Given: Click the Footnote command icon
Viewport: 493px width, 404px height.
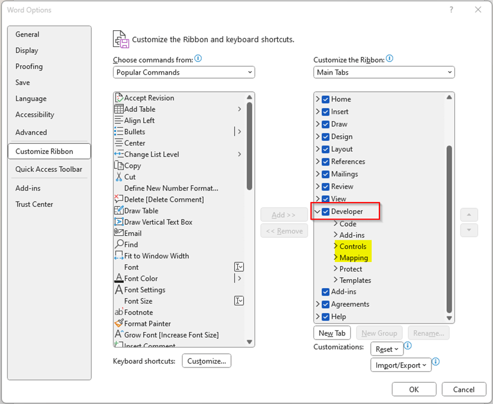Looking at the screenshot, I should click(x=120, y=312).
